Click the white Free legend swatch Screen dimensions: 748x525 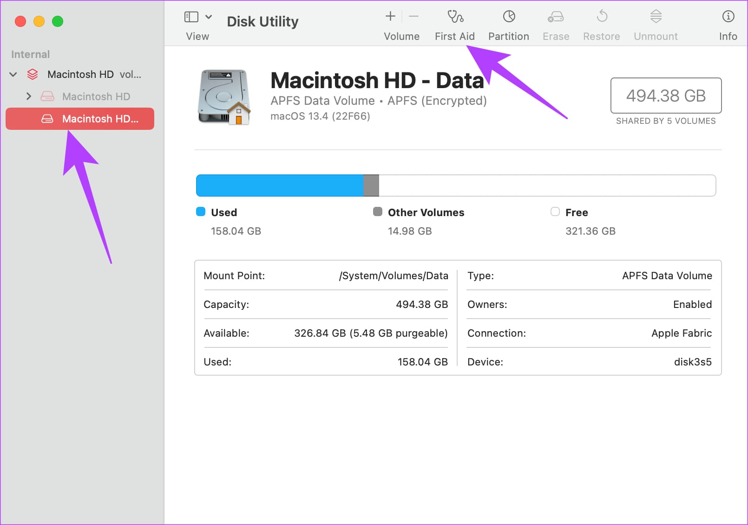click(555, 212)
